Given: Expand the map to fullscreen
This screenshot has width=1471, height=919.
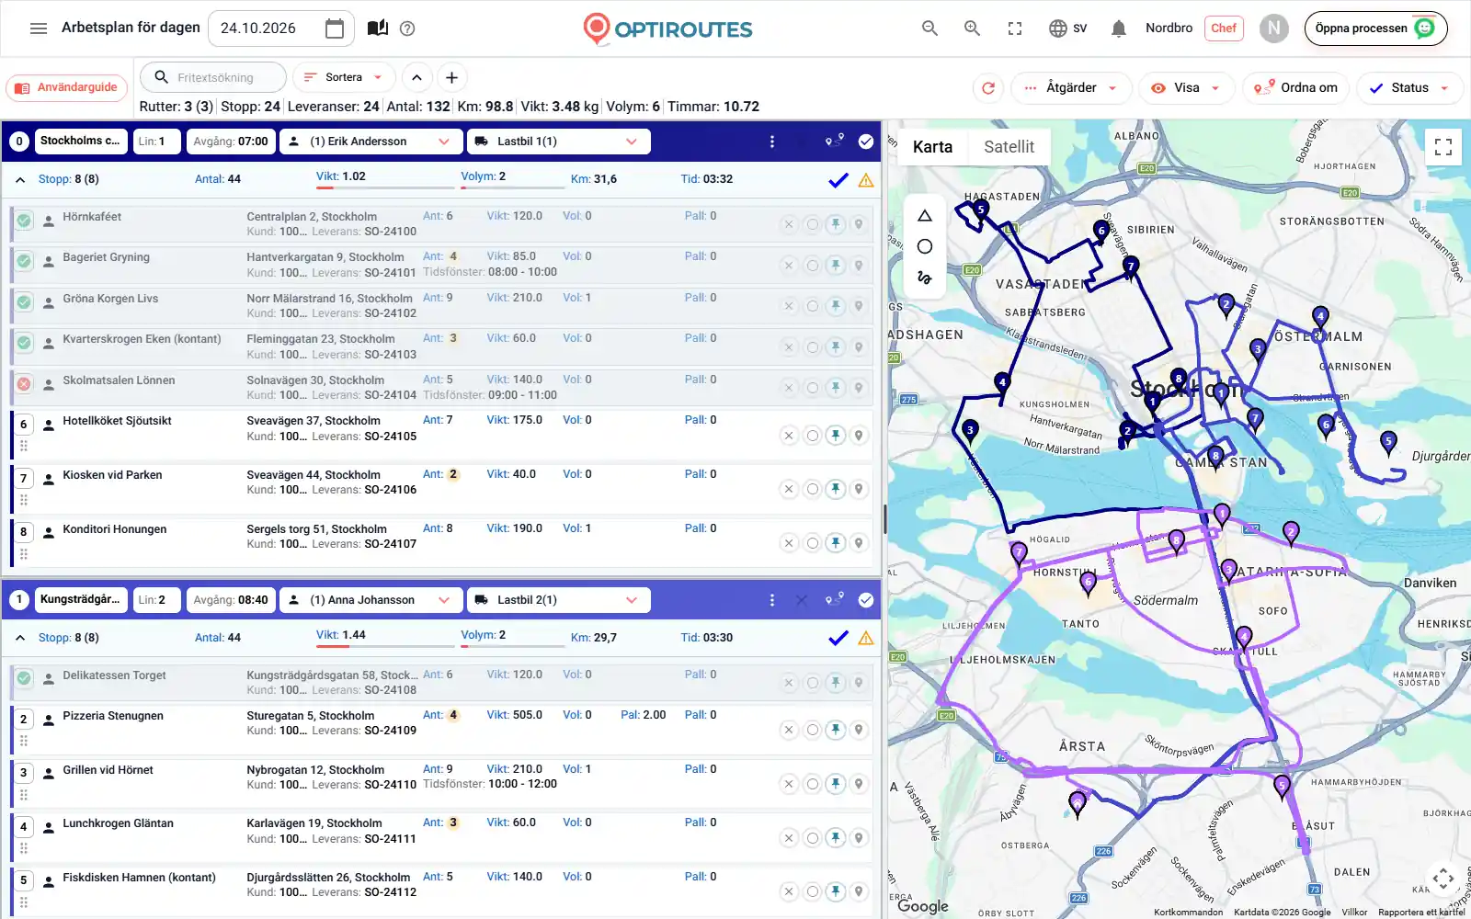Looking at the screenshot, I should 1443,147.
